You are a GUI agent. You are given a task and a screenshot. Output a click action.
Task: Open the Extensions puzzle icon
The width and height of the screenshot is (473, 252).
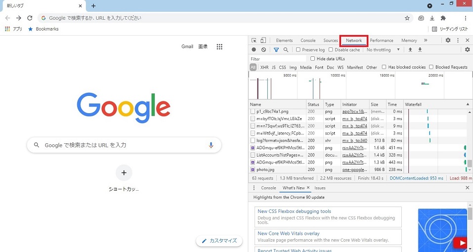click(x=443, y=18)
